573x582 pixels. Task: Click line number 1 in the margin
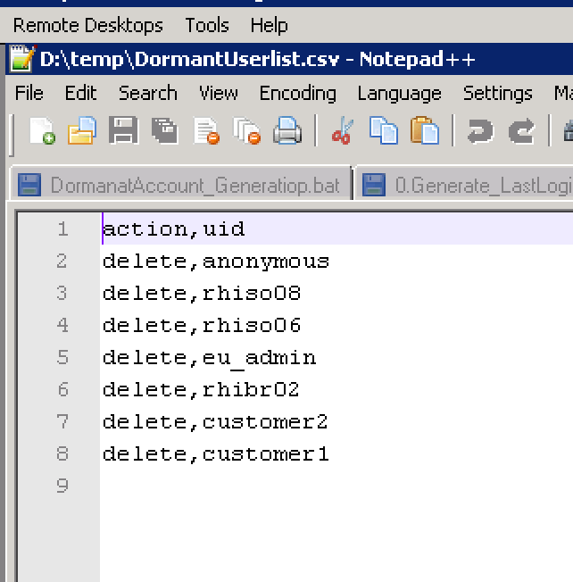(62, 229)
